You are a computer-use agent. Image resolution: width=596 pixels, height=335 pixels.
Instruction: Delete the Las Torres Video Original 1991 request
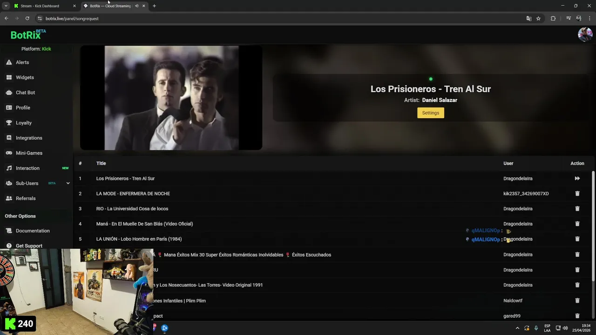pyautogui.click(x=577, y=285)
